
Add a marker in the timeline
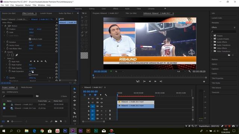pos(100,95)
